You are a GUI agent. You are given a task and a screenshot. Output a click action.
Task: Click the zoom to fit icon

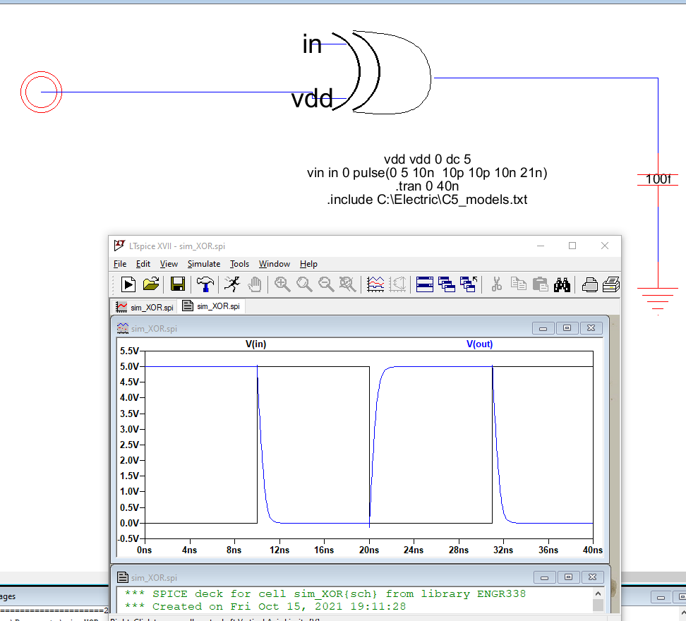coord(347,284)
